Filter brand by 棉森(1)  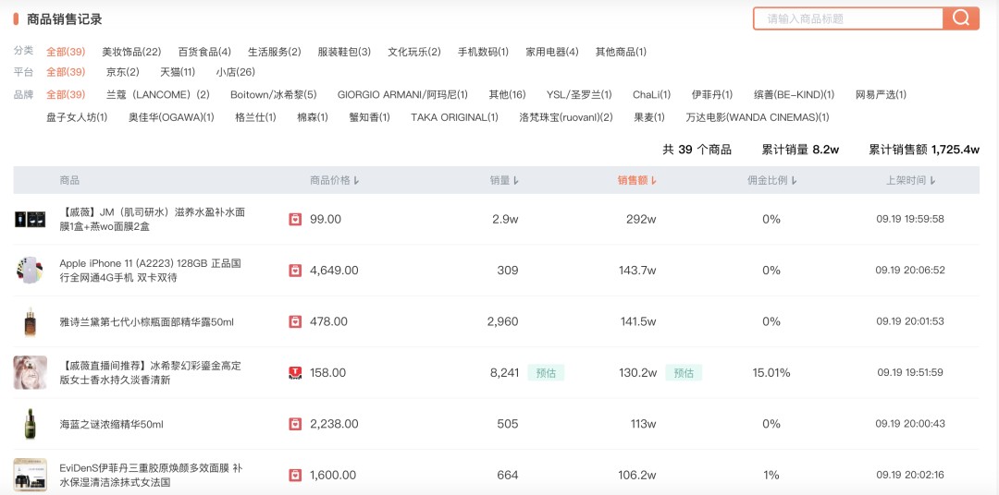tap(313, 117)
